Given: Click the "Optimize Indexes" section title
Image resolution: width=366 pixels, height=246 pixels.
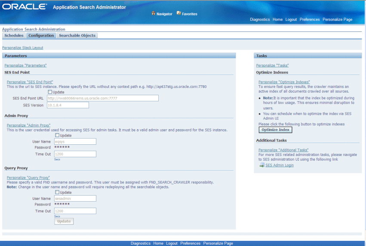Looking at the screenshot, I should point(272,72).
